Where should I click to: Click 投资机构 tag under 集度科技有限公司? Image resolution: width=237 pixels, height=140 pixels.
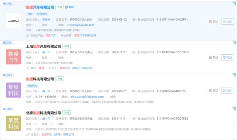click(32, 86)
